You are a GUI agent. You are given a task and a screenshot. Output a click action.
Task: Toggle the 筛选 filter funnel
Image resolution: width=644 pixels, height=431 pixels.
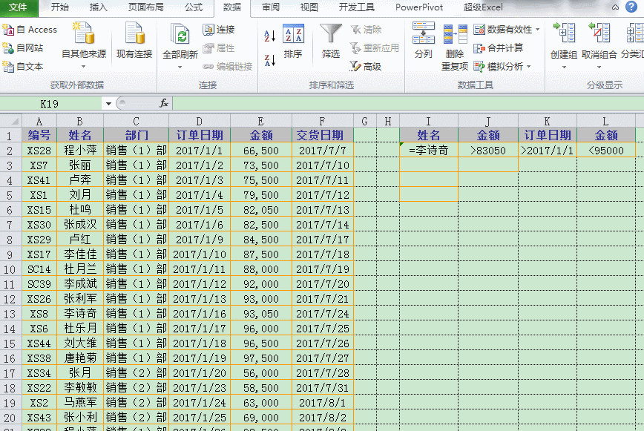coord(331,41)
